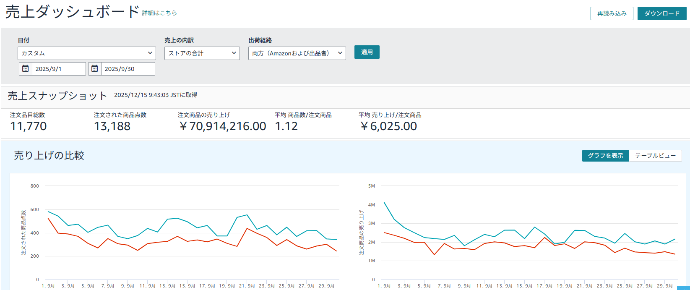Click the 11,770 total order items value
The height and width of the screenshot is (290, 690).
[29, 126]
